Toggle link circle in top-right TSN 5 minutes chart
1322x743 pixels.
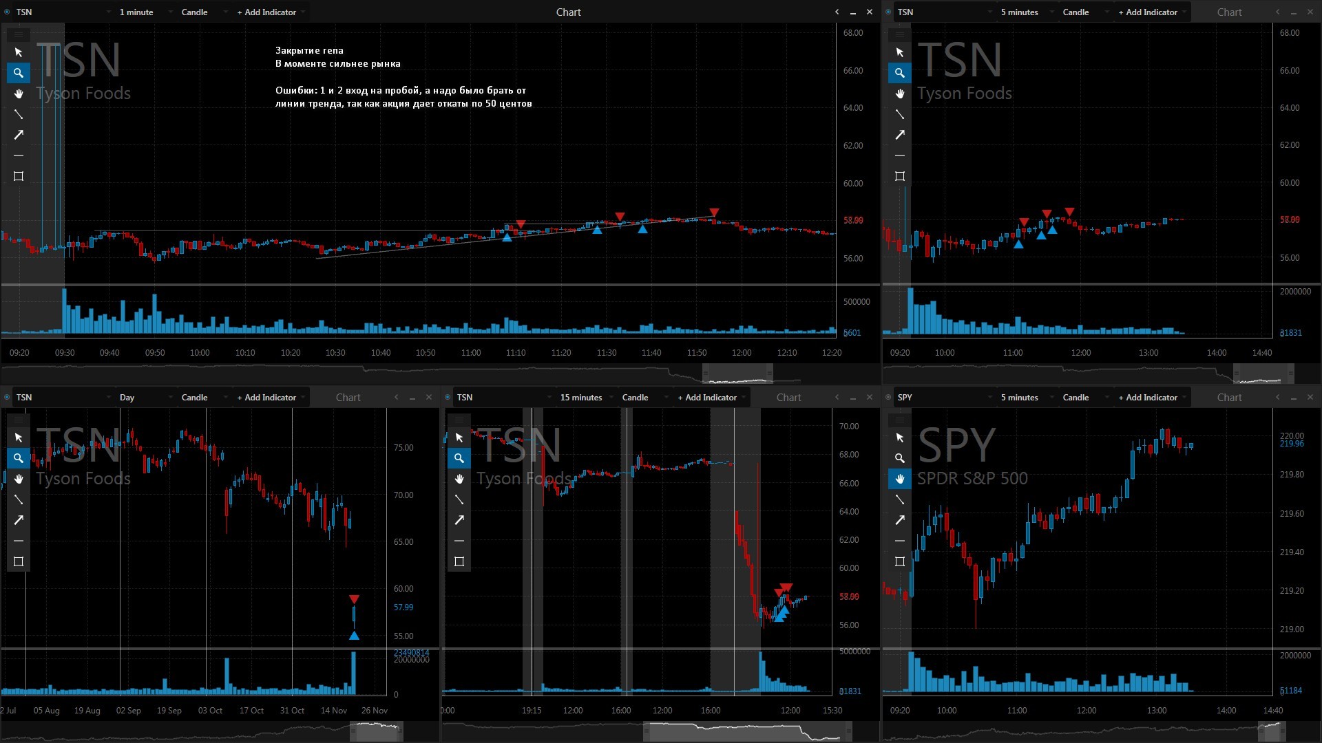(888, 12)
